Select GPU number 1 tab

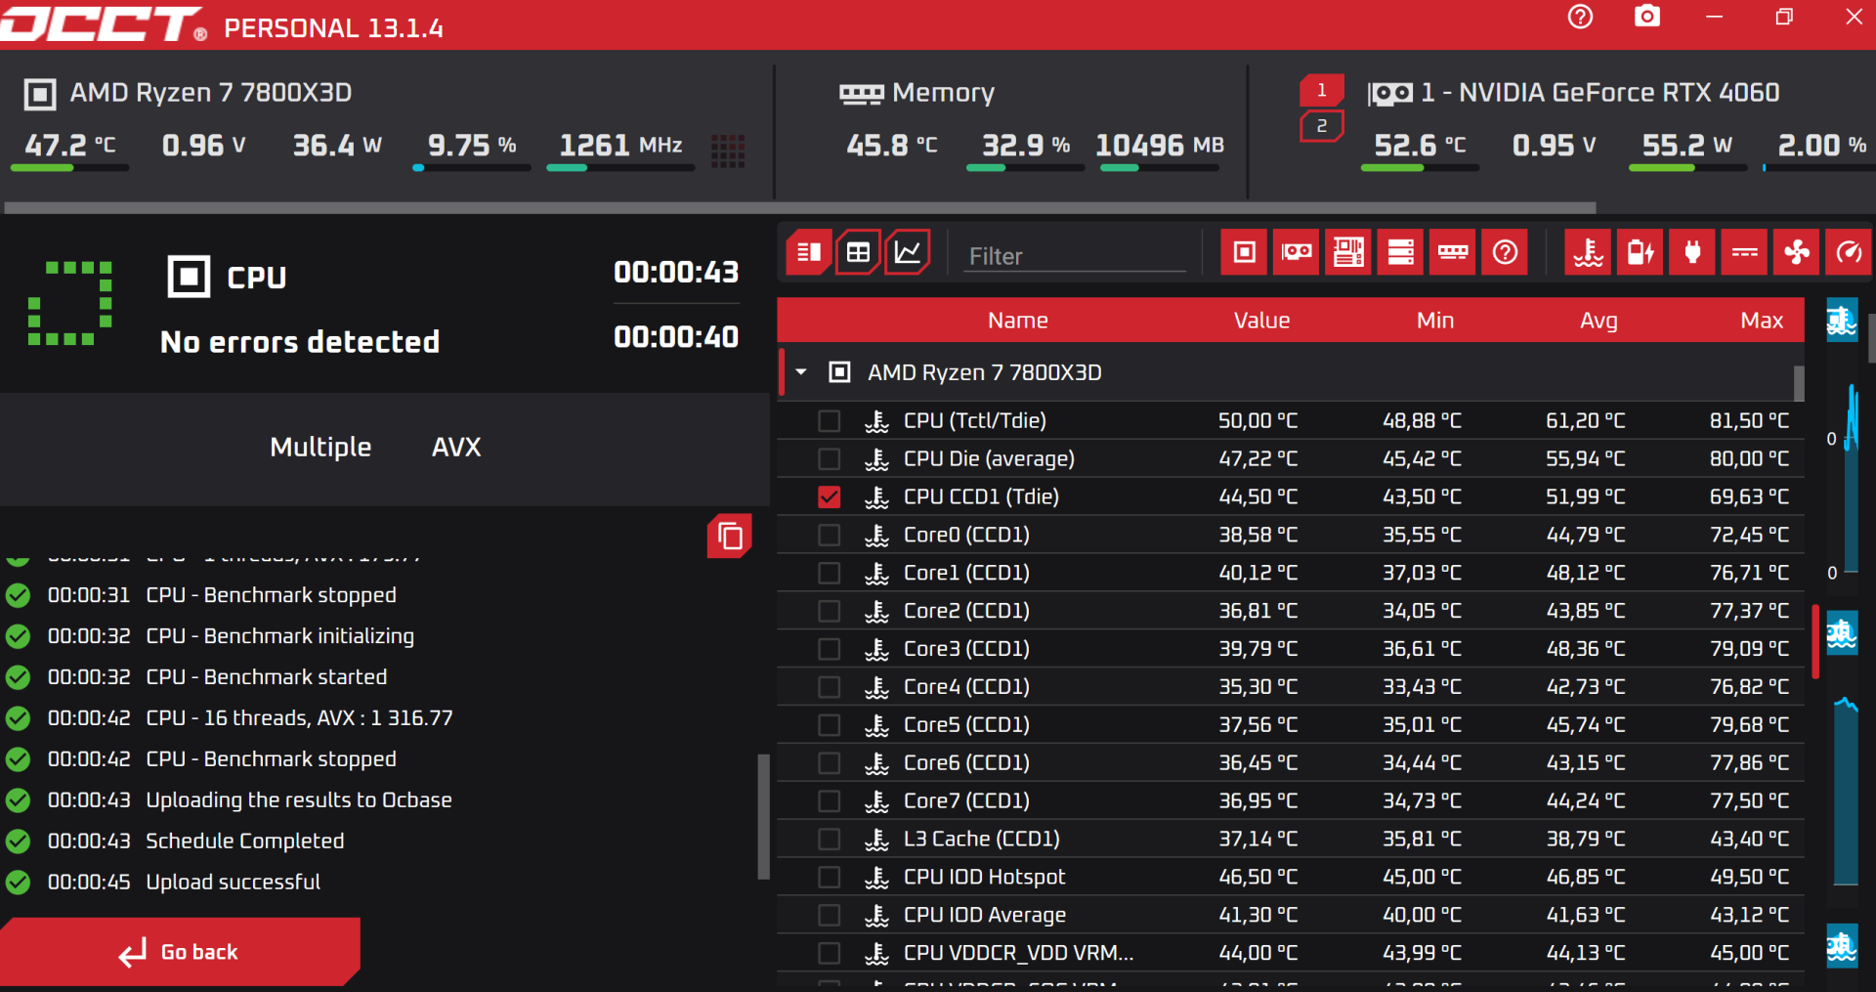1322,90
